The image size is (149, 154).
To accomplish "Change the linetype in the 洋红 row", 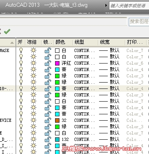I will tap(84, 63).
